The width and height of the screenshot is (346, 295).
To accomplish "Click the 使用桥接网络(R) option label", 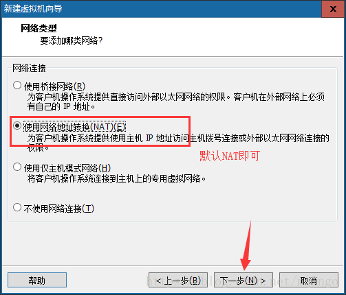I will coord(54,86).
